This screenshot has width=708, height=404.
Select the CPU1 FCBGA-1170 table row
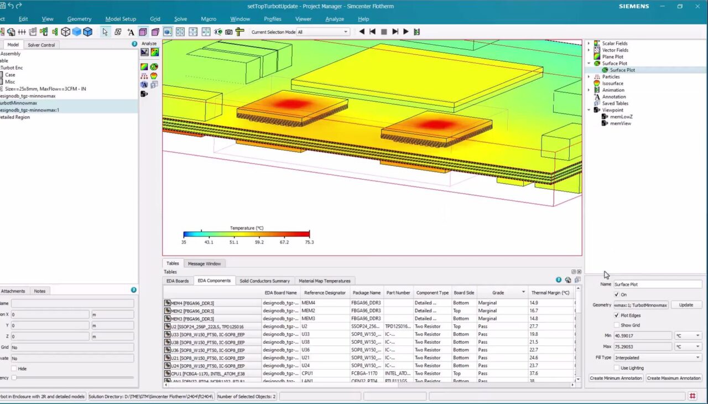pos(369,374)
